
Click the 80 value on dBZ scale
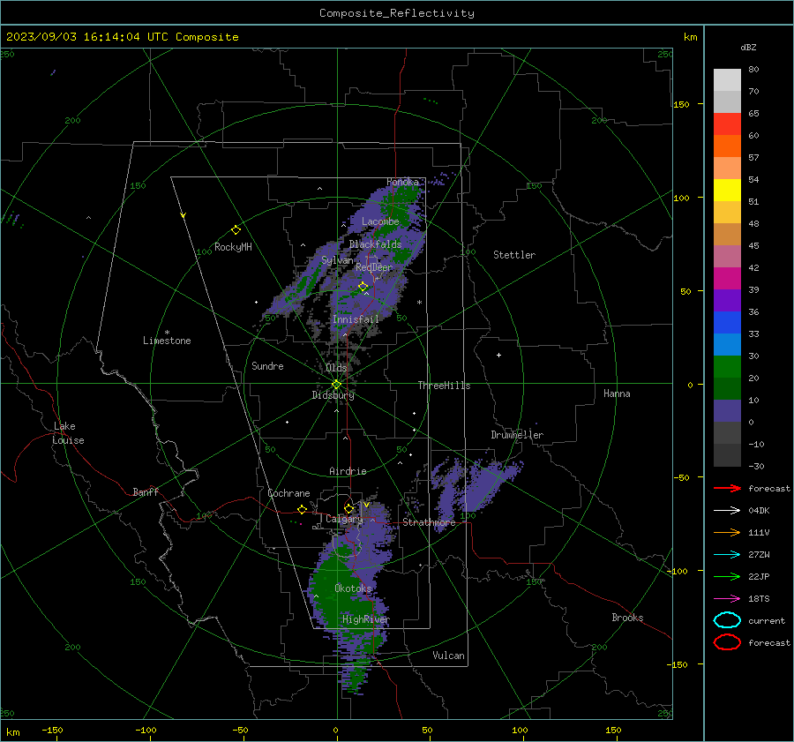click(753, 70)
